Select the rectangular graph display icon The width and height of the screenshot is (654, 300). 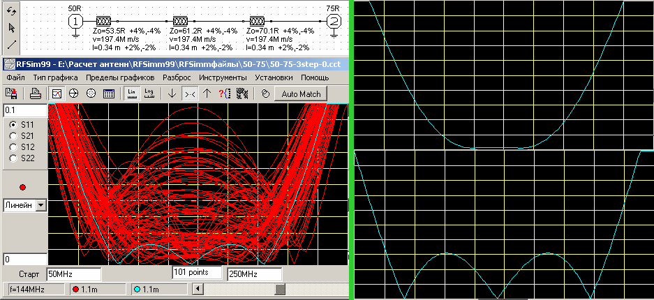(56, 93)
